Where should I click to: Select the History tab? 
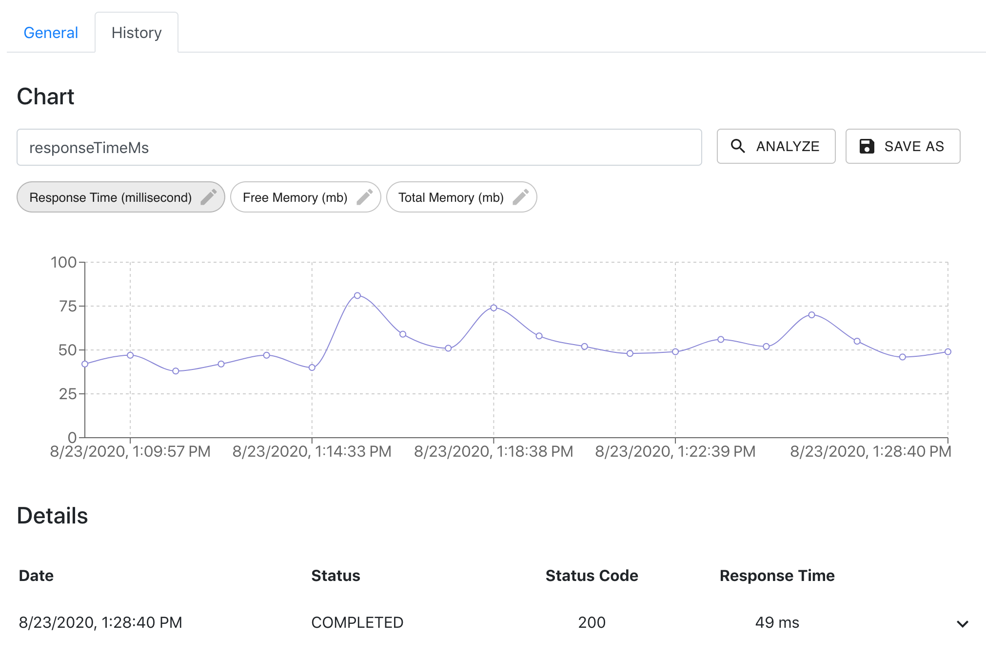coord(137,33)
